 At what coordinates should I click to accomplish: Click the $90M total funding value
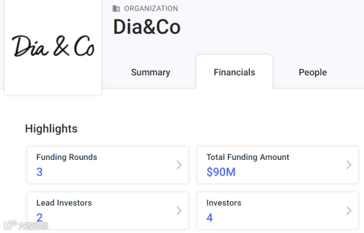click(221, 172)
